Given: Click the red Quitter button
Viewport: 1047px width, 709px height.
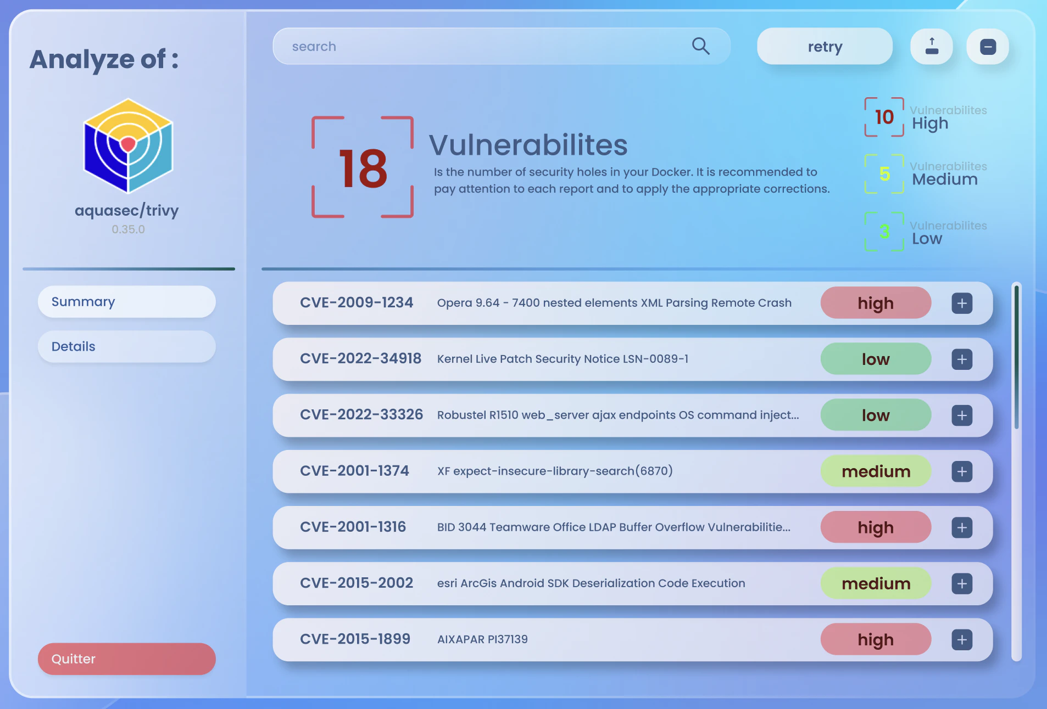Looking at the screenshot, I should [x=126, y=659].
